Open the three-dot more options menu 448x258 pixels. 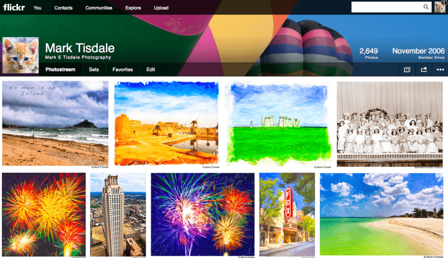click(x=440, y=70)
